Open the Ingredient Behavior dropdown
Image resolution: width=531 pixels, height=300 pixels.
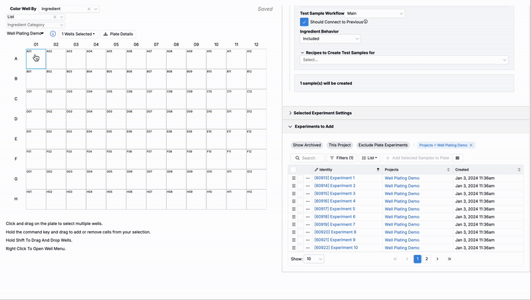tap(330, 38)
